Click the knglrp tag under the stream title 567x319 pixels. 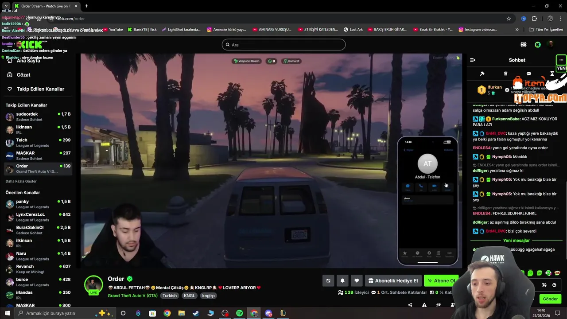209,296
